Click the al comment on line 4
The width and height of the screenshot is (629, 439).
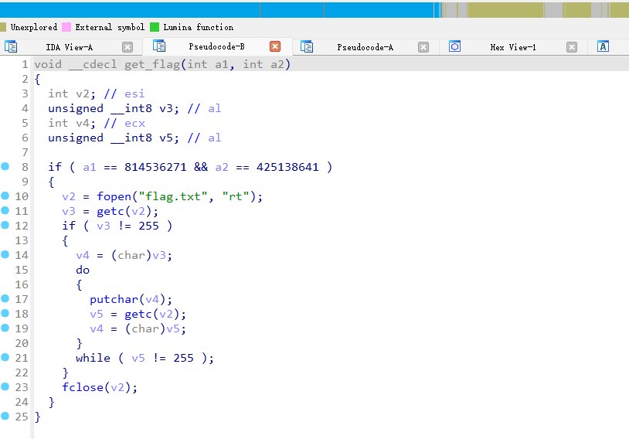(215, 108)
